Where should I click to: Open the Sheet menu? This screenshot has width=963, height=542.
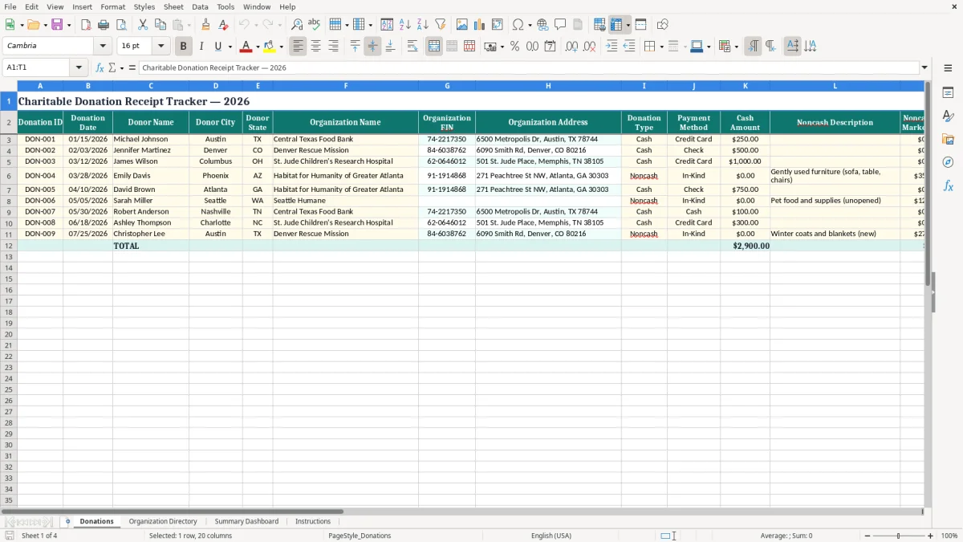pyautogui.click(x=173, y=7)
